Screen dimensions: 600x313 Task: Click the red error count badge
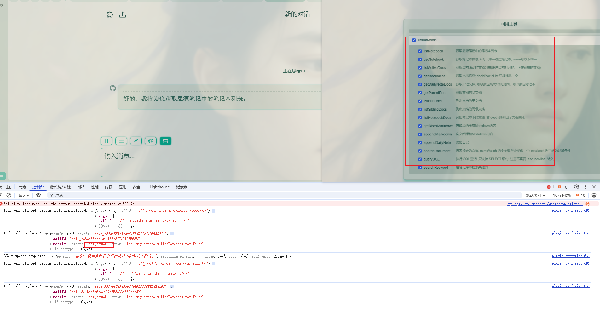pyautogui.click(x=551, y=187)
